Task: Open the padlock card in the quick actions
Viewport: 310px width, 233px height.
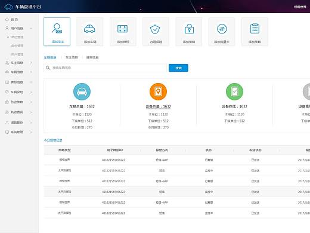Action: [x=189, y=32]
